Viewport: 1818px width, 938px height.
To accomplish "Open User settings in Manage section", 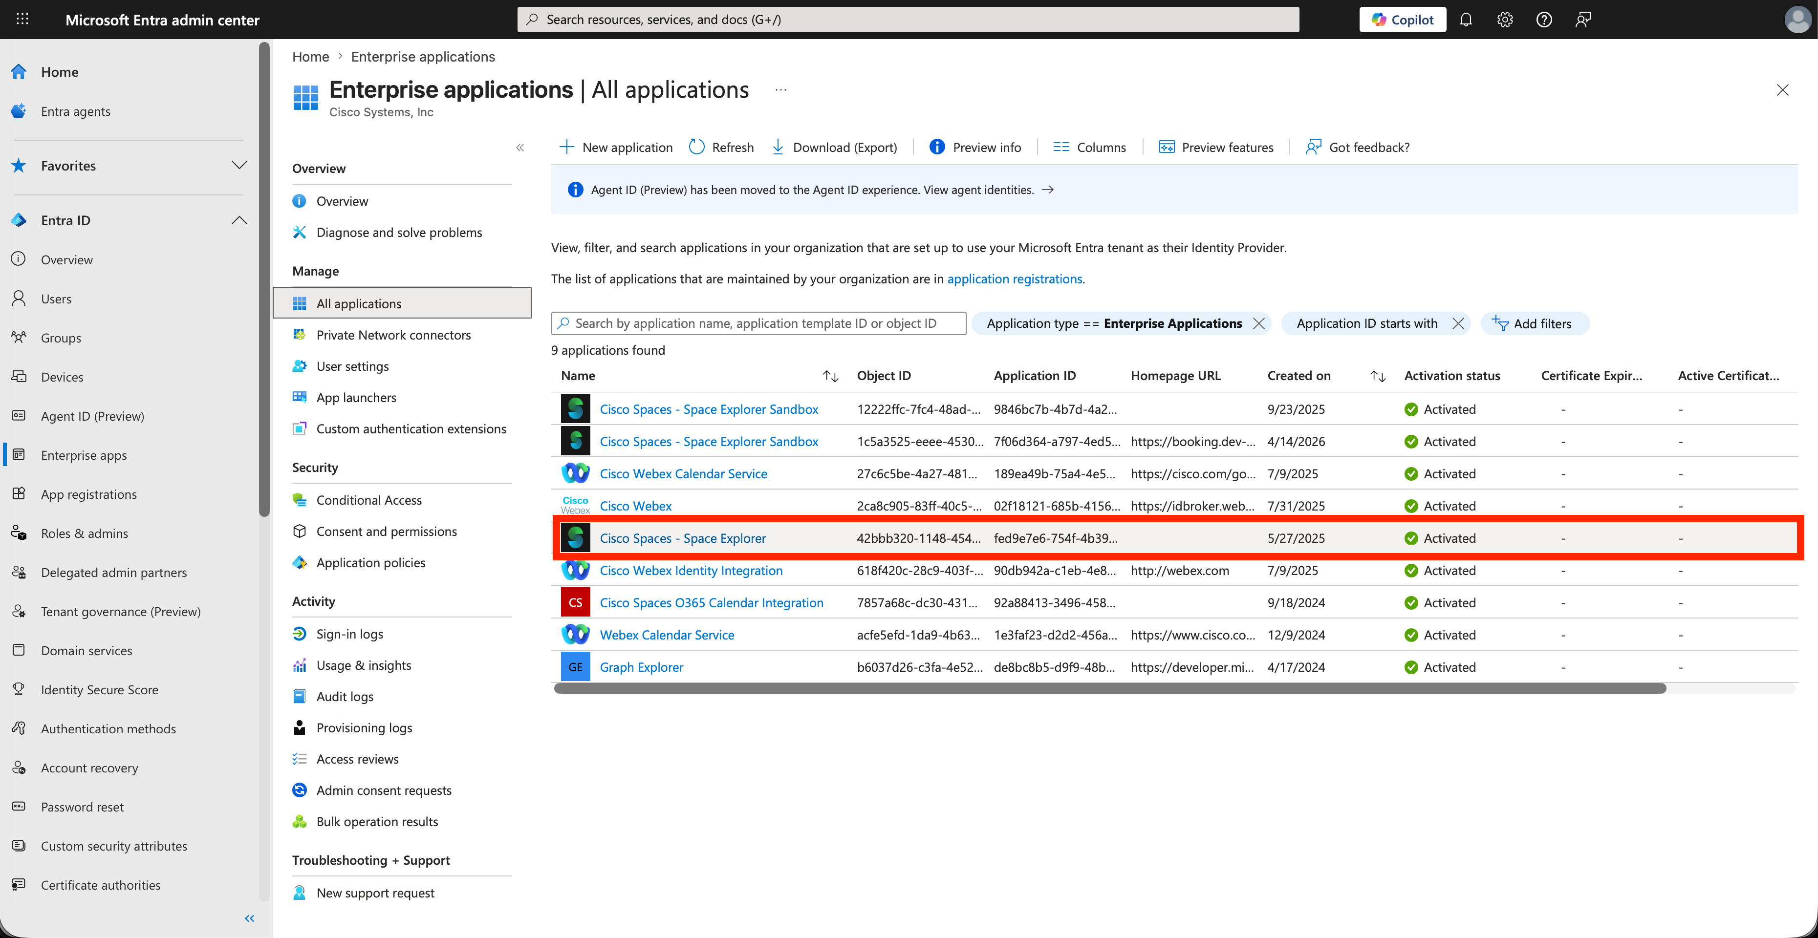I will (x=352, y=366).
